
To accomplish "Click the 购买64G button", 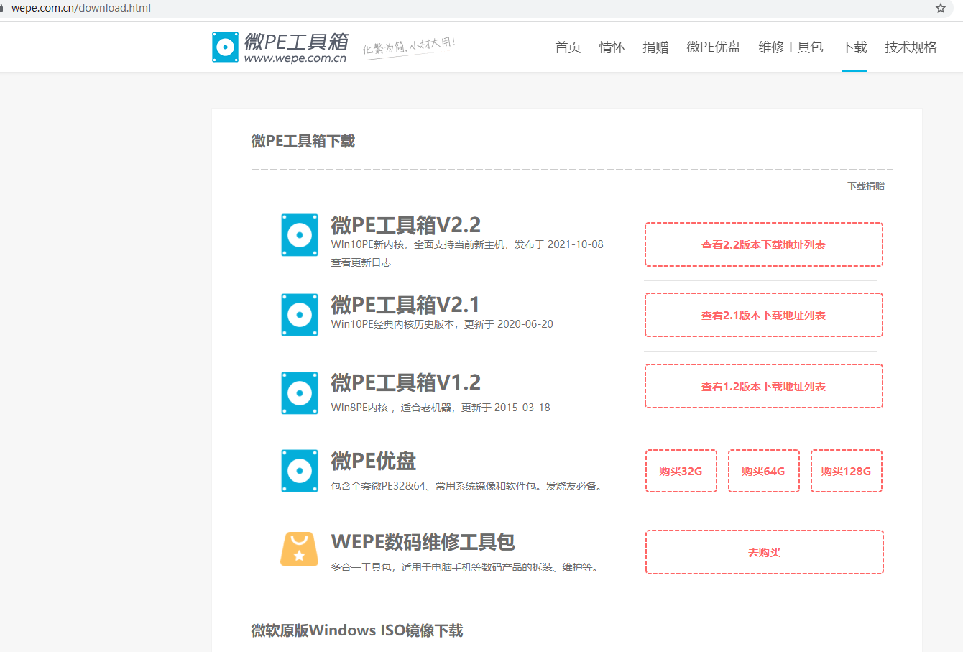I will [x=764, y=471].
